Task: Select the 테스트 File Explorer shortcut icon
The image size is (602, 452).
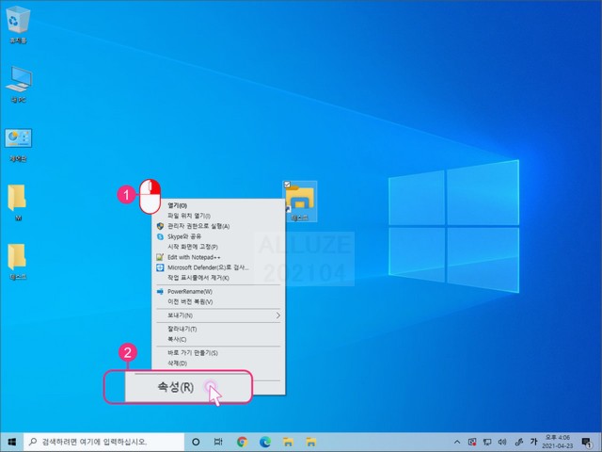Action: pyautogui.click(x=300, y=202)
